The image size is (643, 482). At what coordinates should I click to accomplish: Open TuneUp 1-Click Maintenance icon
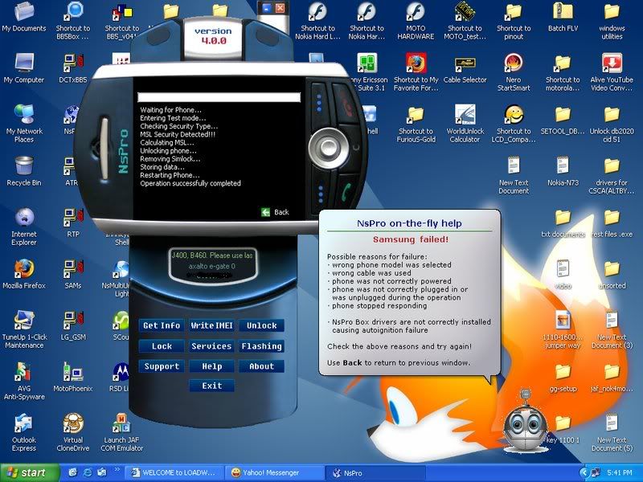(x=24, y=329)
